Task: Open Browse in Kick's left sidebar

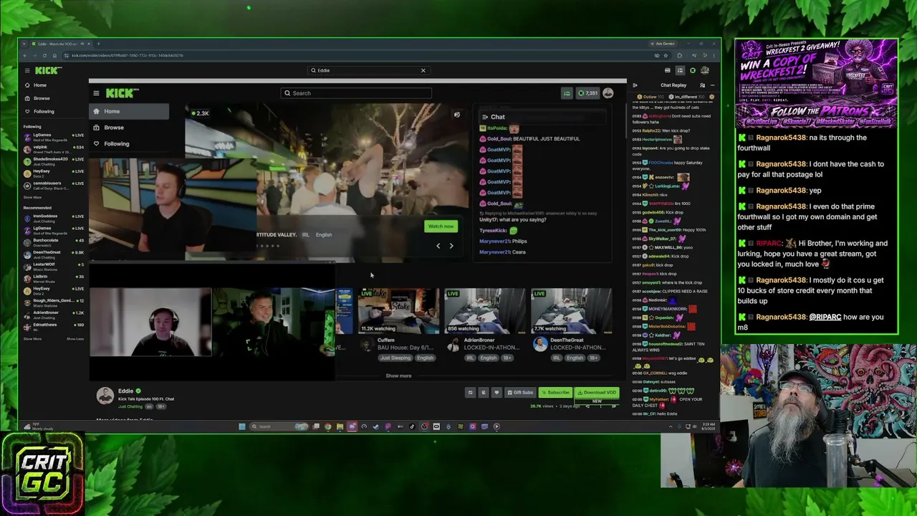Action: coord(42,98)
